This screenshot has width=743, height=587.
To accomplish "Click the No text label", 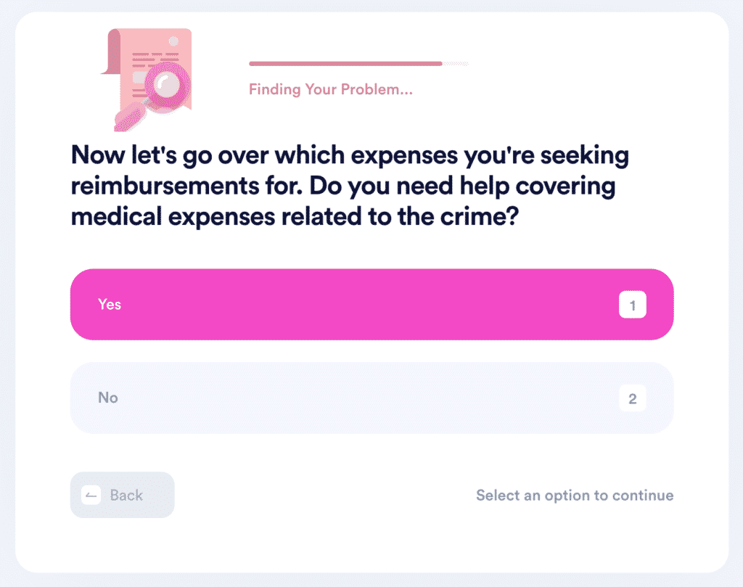I will [x=108, y=398].
